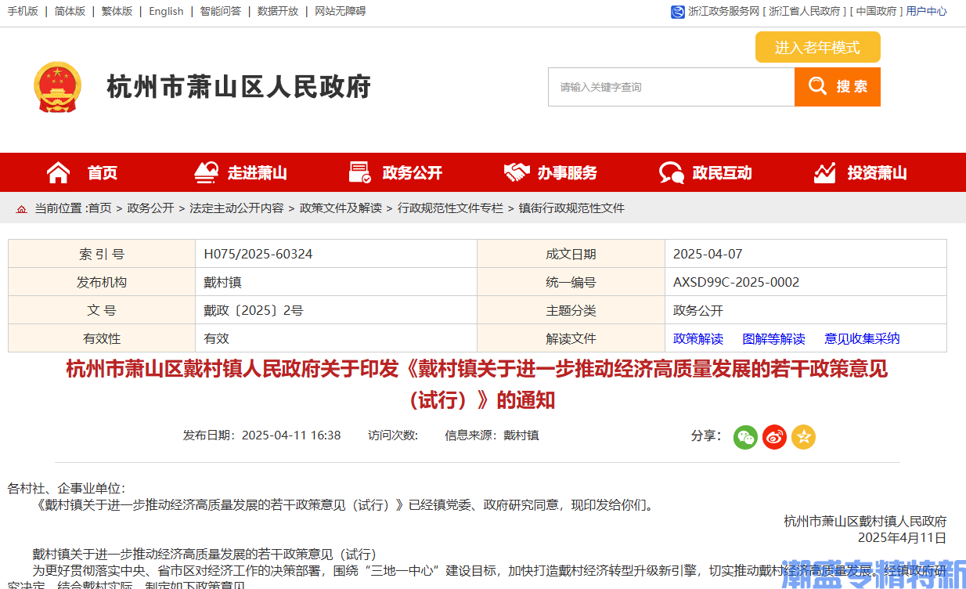Click the site title 杭州市萧山区人民政府
This screenshot has height=589, width=966.
(239, 87)
